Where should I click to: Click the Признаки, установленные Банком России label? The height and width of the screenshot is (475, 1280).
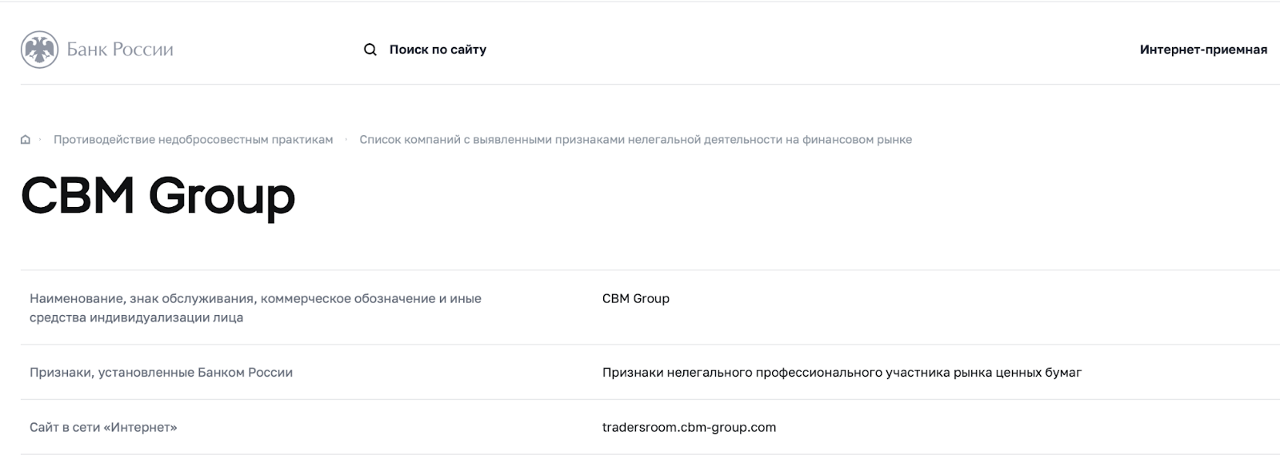click(x=161, y=373)
